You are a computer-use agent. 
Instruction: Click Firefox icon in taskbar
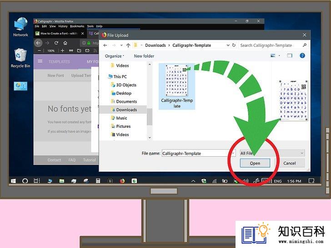[x=122, y=181]
